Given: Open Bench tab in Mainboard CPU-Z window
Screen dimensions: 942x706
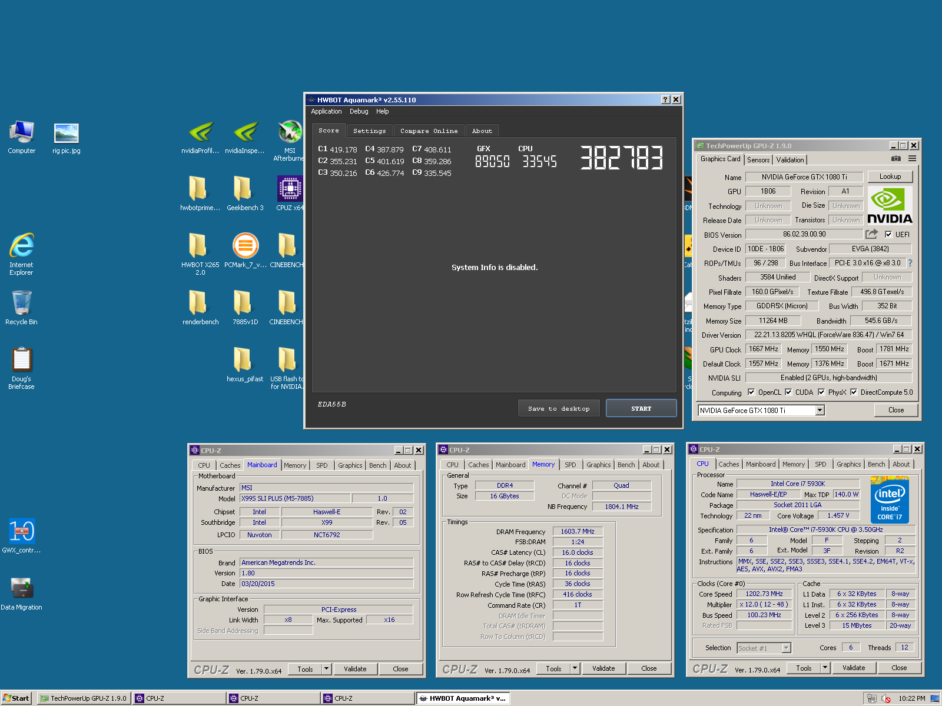Looking at the screenshot, I should click(x=377, y=465).
